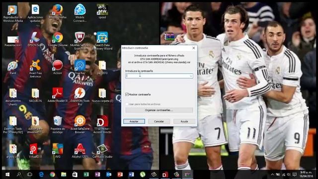Screen dimensions: 318x179
Task: Click the Cancelar button
Action: coord(159,121)
